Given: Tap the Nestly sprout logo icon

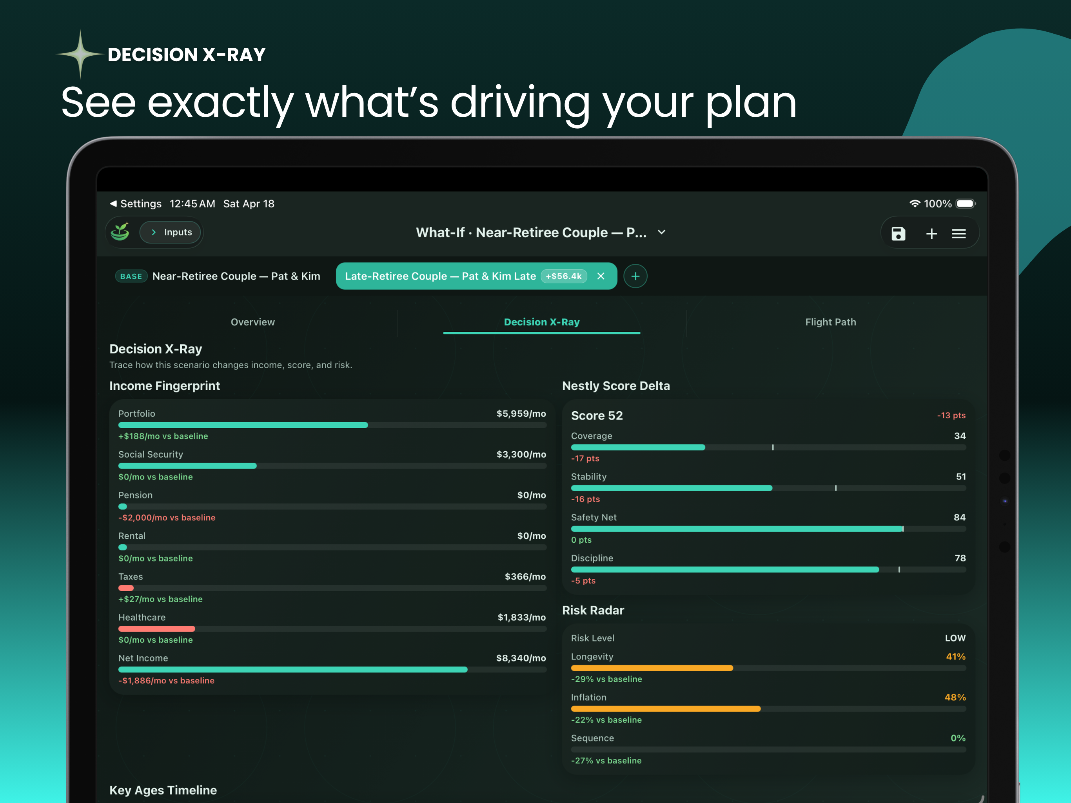Looking at the screenshot, I should click(x=120, y=232).
